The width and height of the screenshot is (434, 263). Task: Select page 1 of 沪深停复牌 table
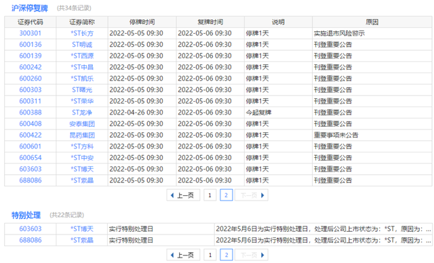coord(210,195)
